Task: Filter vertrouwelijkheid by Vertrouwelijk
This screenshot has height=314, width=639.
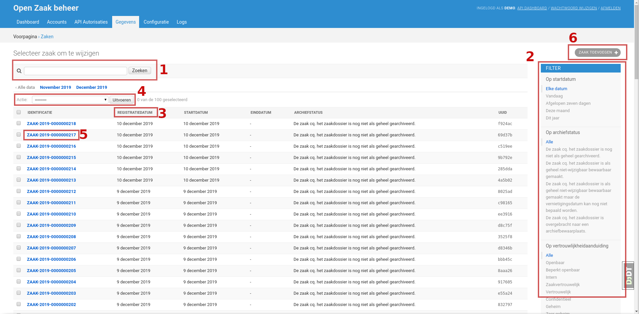Action: tap(558, 292)
